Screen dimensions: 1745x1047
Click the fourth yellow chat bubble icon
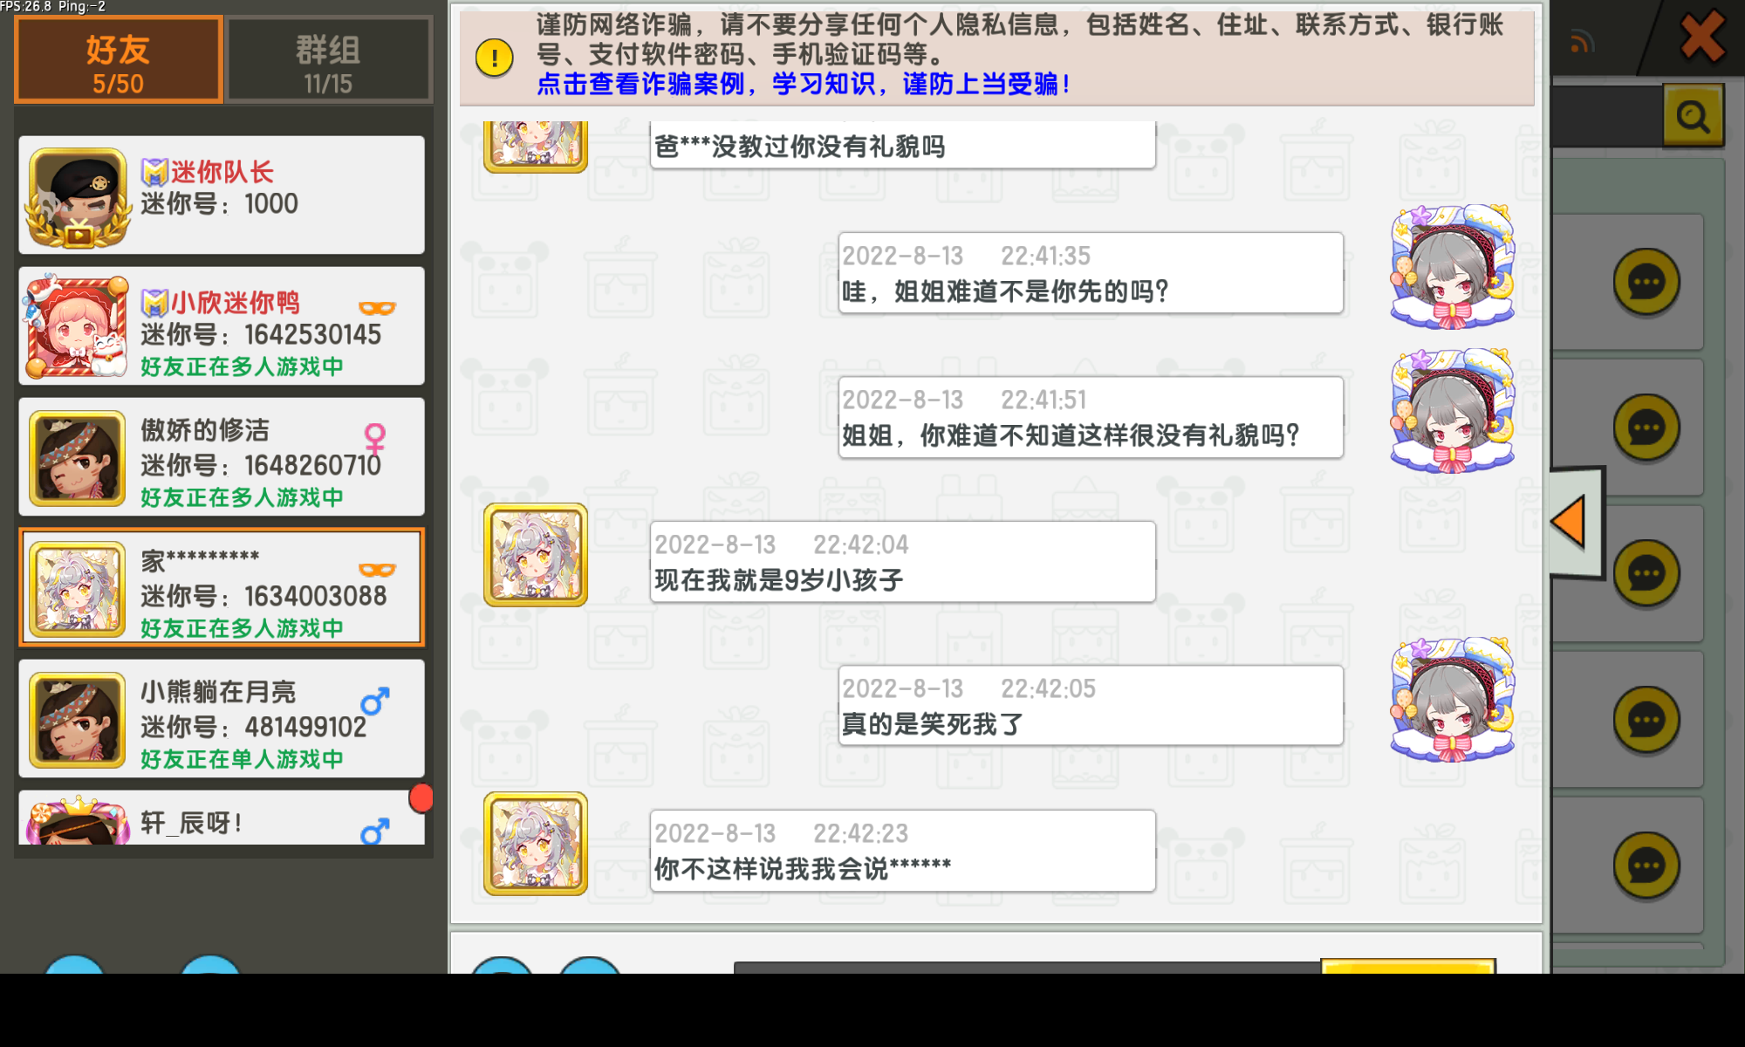click(1646, 720)
